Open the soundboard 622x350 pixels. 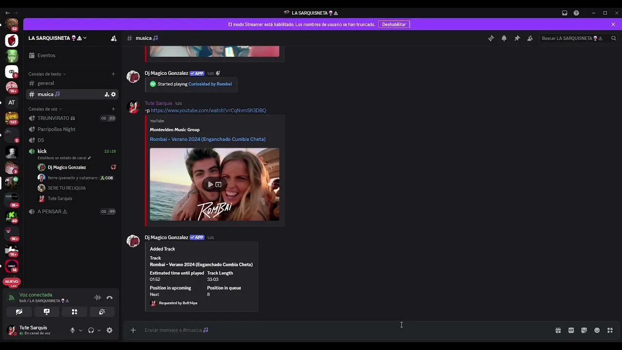tap(102, 312)
